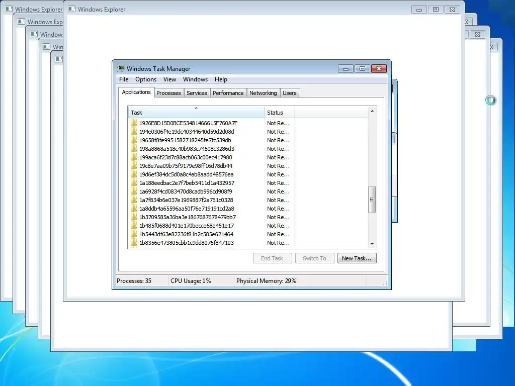Click the End Task button
515x386 pixels.
pos(272,258)
